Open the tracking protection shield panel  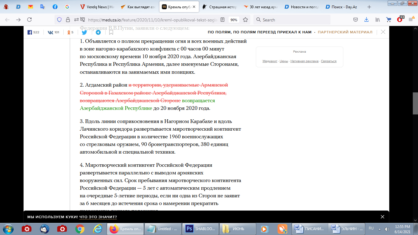click(60, 20)
